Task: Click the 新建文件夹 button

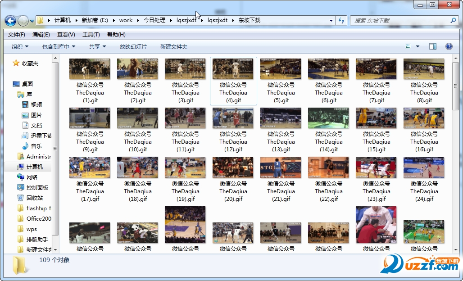Action: tap(174, 47)
